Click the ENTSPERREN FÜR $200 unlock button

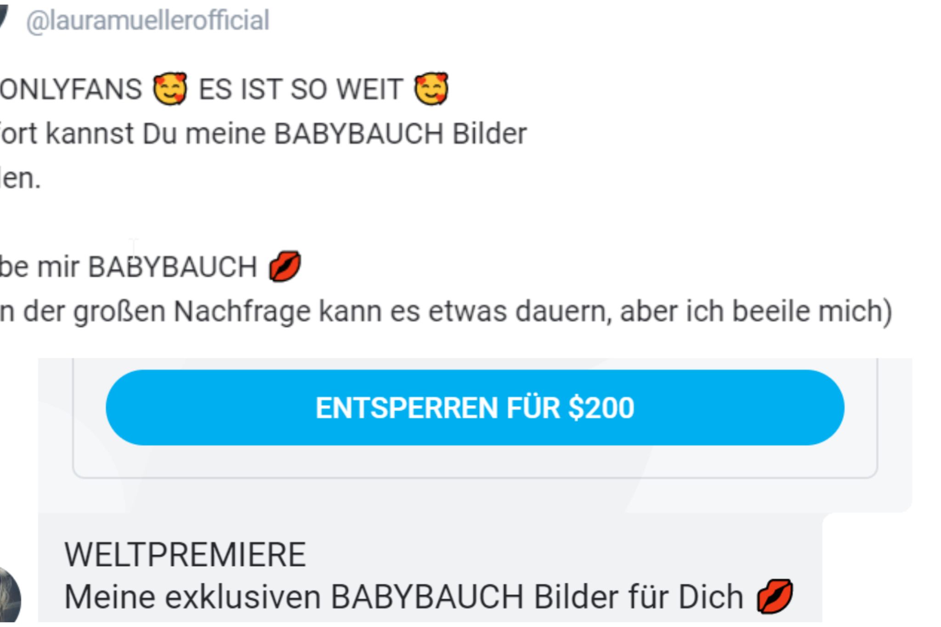475,407
